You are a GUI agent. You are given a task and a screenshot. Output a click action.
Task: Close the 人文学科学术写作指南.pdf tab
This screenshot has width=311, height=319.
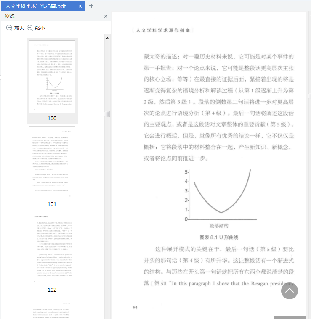click(x=80, y=6)
